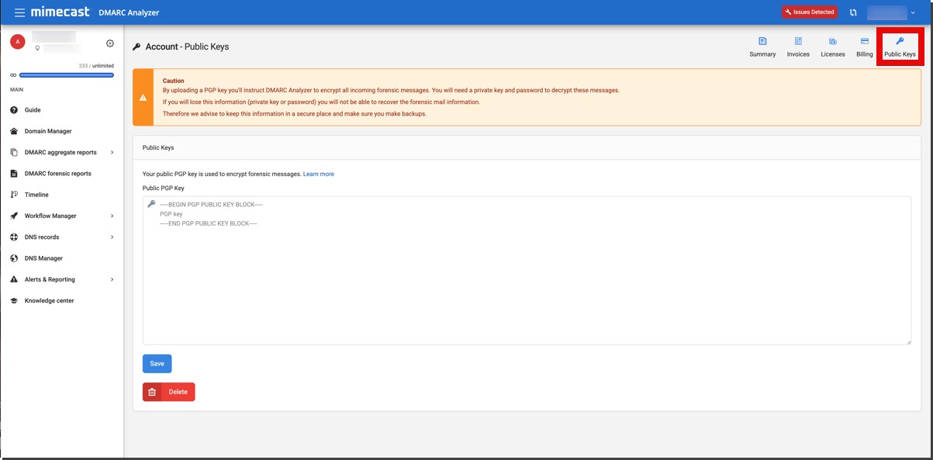Click the DMARC forensic reports file icon

(x=14, y=174)
